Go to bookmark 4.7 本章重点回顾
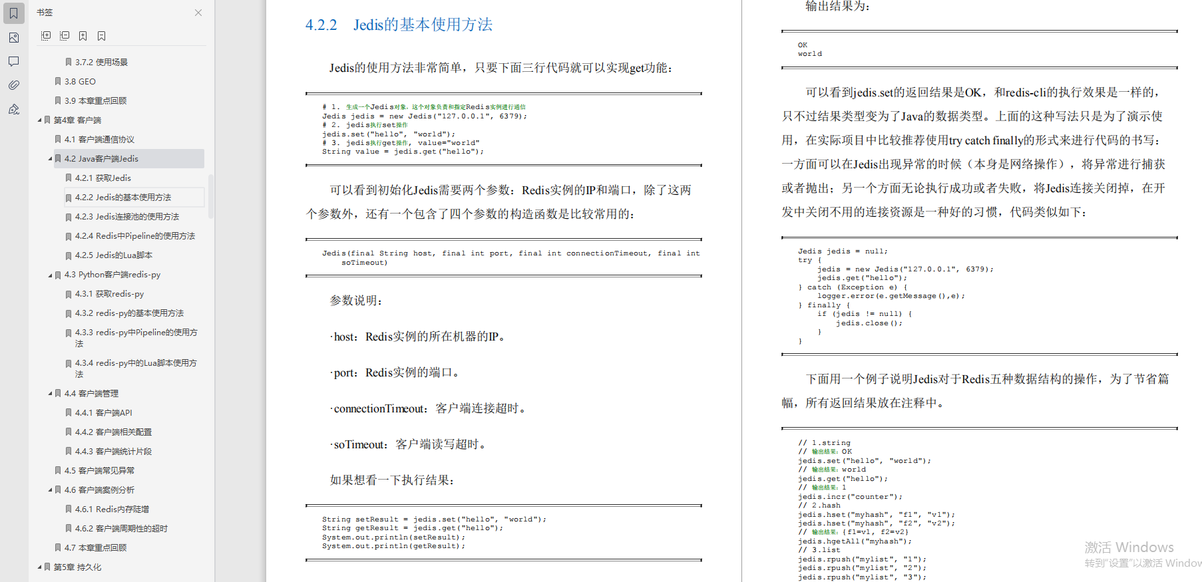Screen dimensions: 1202x582 [x=95, y=548]
